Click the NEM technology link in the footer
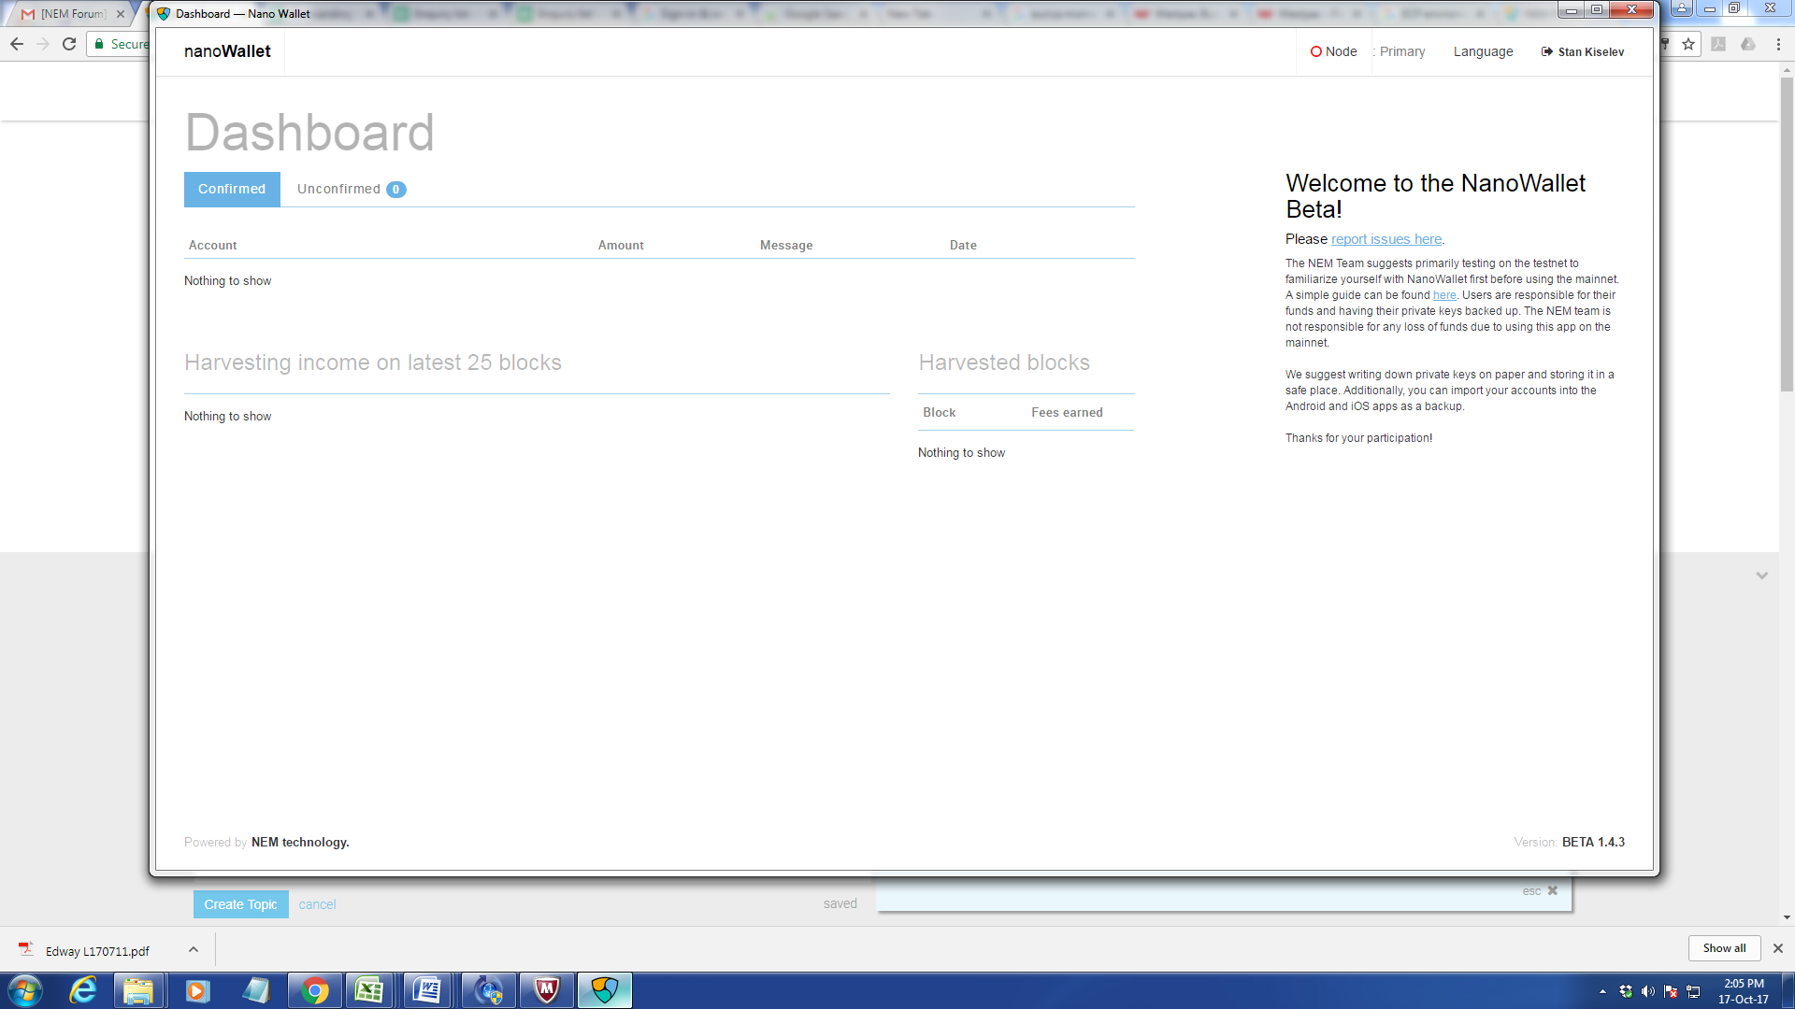This screenshot has height=1009, width=1795. pos(300,842)
